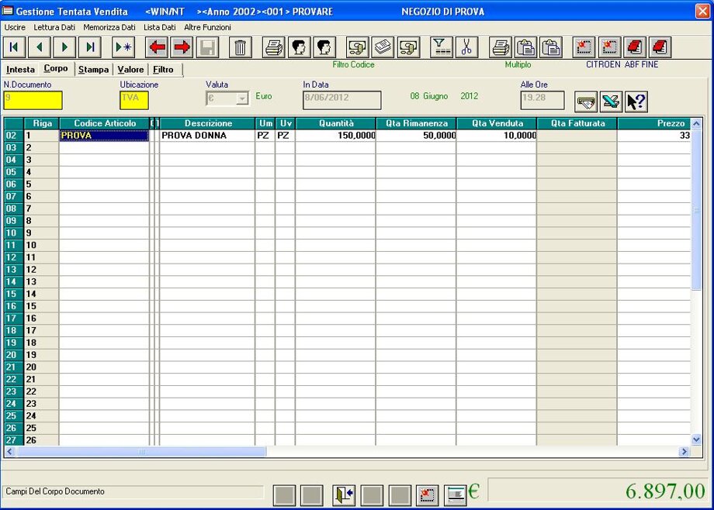Click the context help cursor icon
The height and width of the screenshot is (510, 714).
click(x=636, y=102)
